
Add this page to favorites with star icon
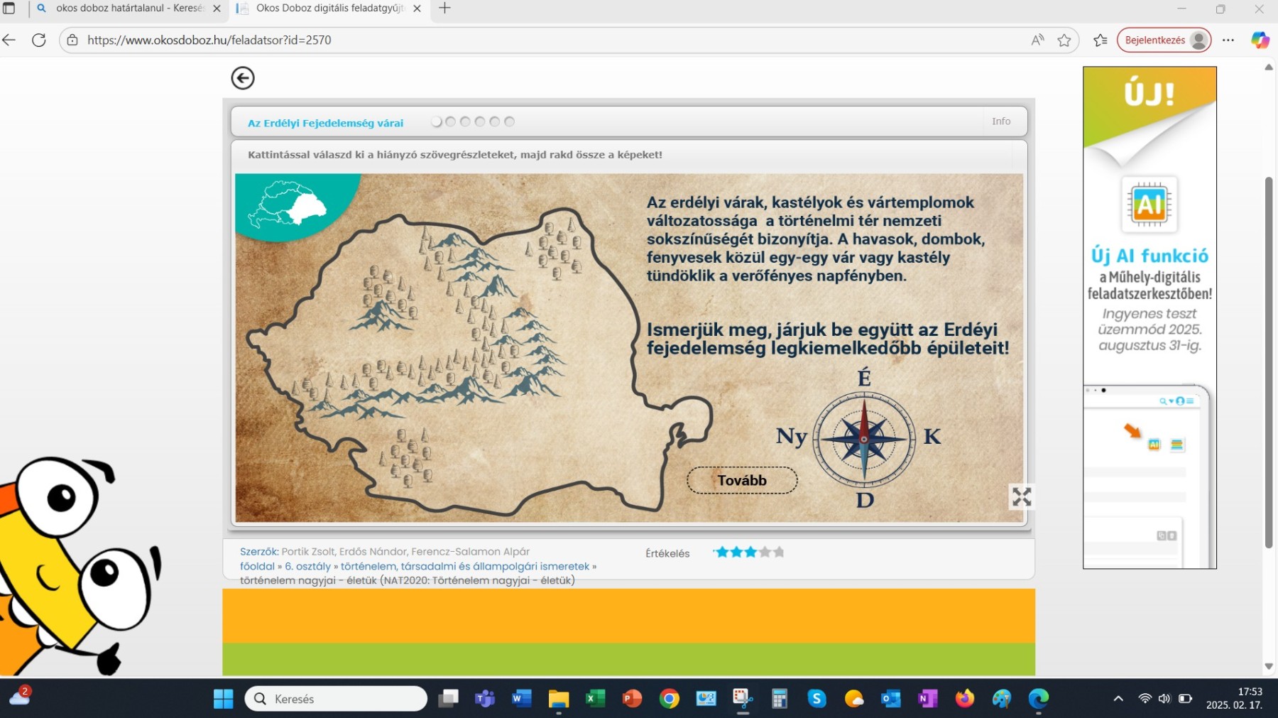tap(1064, 40)
